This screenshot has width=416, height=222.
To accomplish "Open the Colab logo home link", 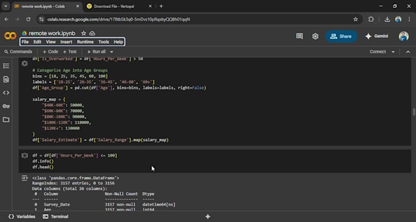I will 10,36.
